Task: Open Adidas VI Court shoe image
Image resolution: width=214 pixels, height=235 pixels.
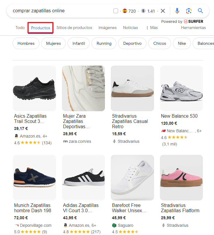Action: (83, 178)
